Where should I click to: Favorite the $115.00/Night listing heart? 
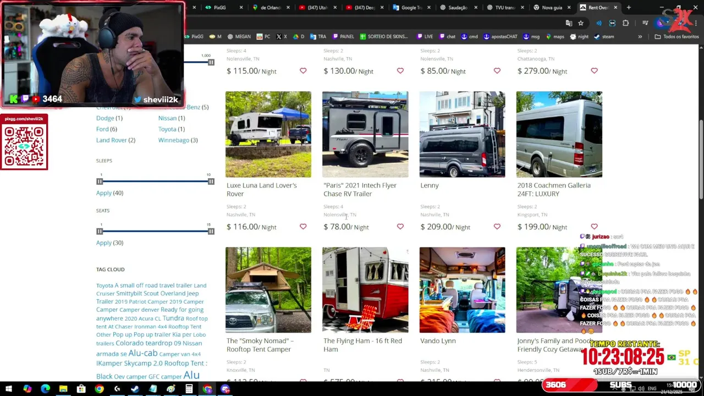pyautogui.click(x=303, y=71)
